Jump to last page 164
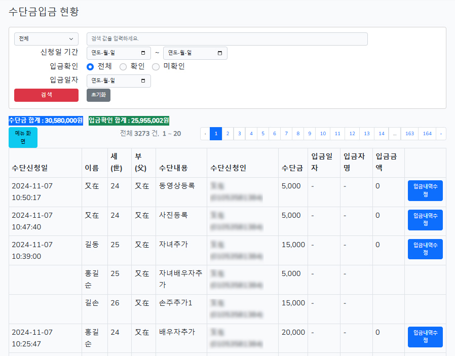455x356 pixels. 427,134
